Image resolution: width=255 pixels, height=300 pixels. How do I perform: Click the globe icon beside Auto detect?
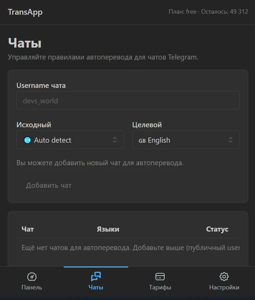28,140
